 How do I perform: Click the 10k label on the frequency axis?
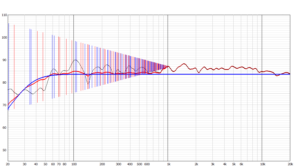(x=263, y=164)
